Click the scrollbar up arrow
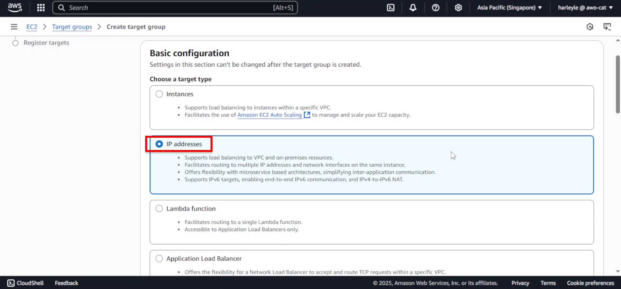Screen dimensions: 621x289 click(618, 40)
